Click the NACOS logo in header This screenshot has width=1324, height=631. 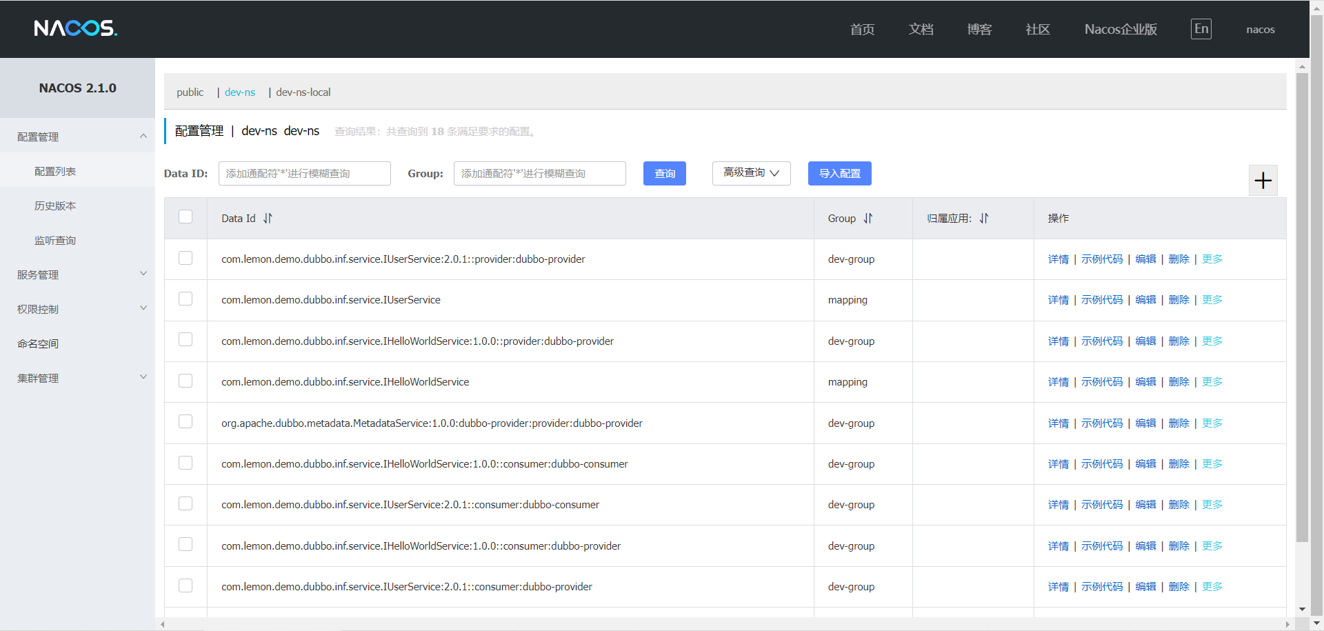tap(76, 28)
